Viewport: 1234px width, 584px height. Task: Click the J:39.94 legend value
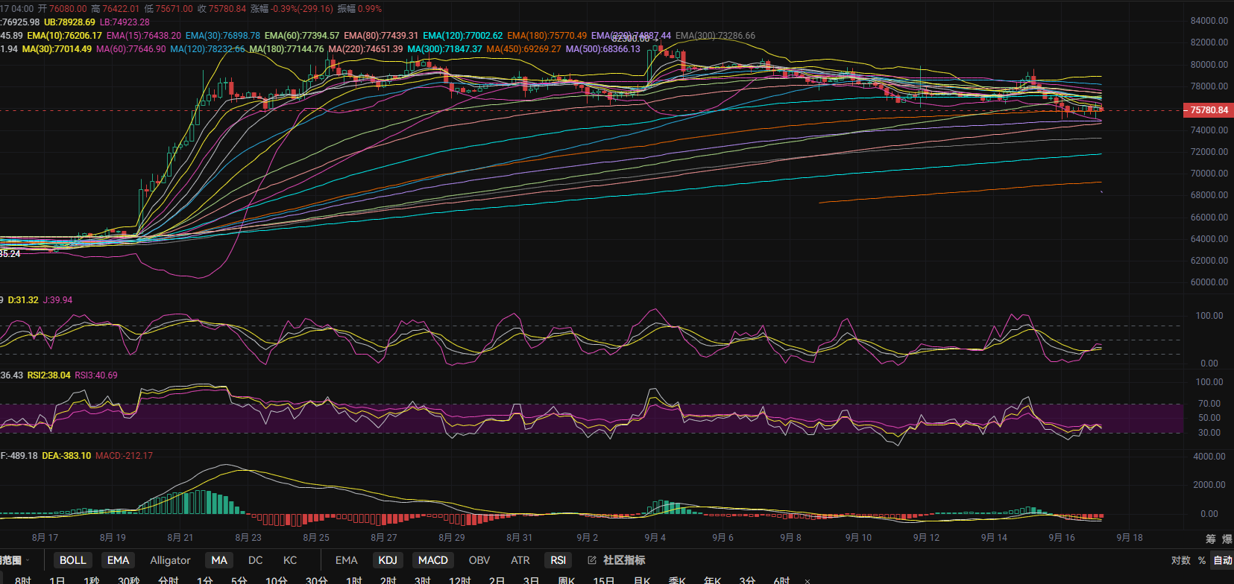pyautogui.click(x=57, y=299)
